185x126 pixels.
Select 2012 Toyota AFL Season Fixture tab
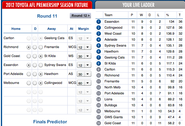pyautogui.click(x=47, y=5)
